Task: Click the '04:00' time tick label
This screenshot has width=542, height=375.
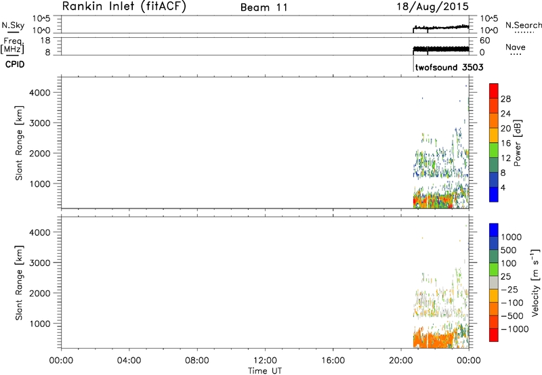Action: click(x=129, y=361)
